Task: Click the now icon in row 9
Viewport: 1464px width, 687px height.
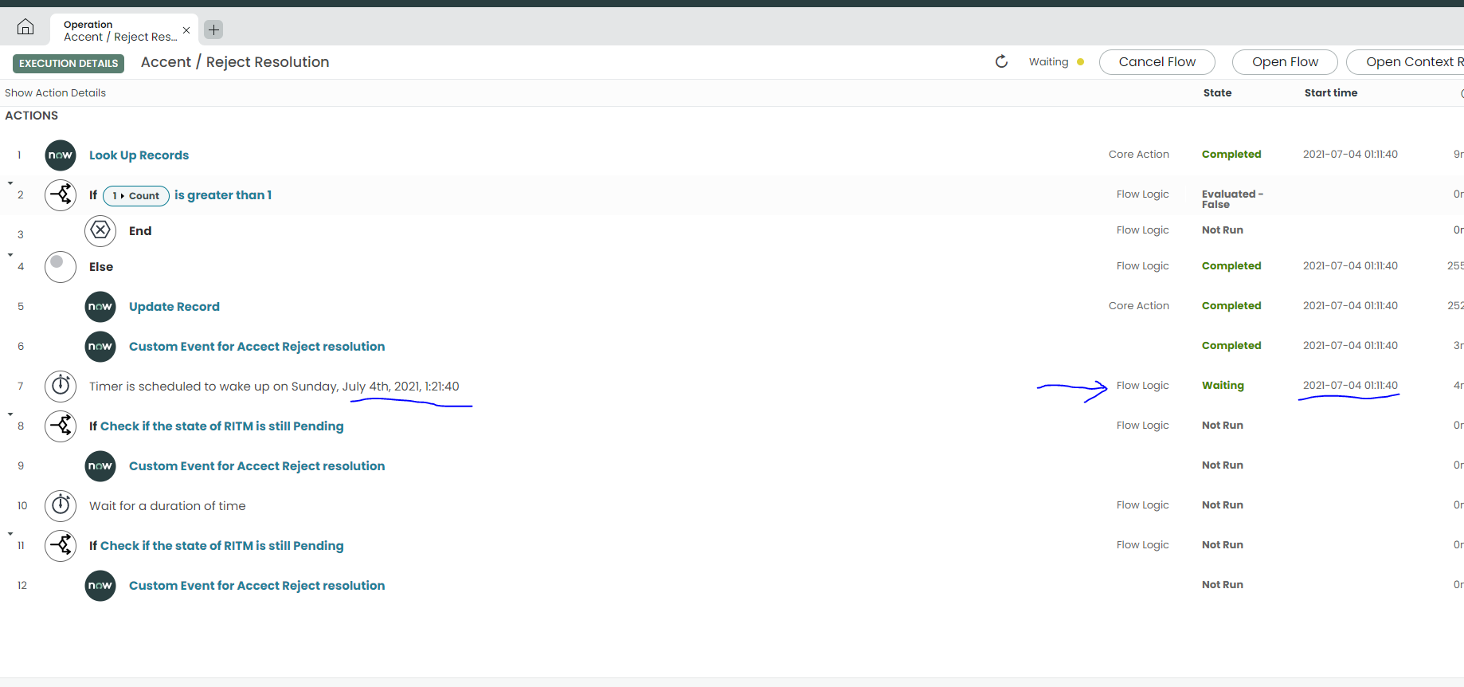Action: [x=100, y=466]
